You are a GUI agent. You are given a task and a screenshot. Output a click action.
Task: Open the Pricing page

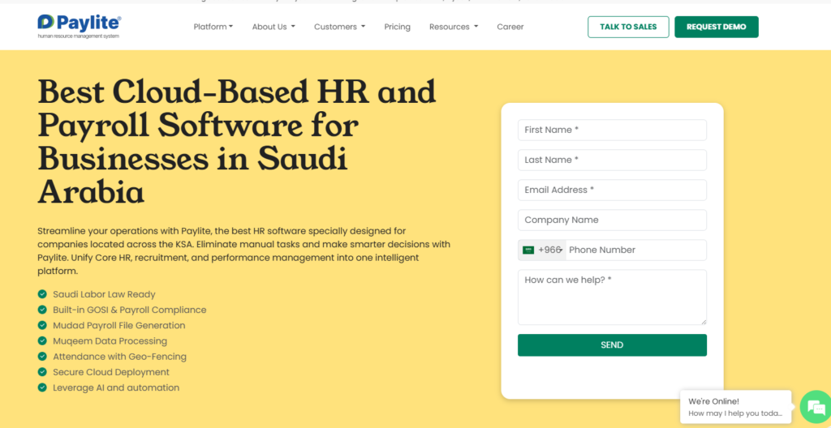pyautogui.click(x=398, y=27)
